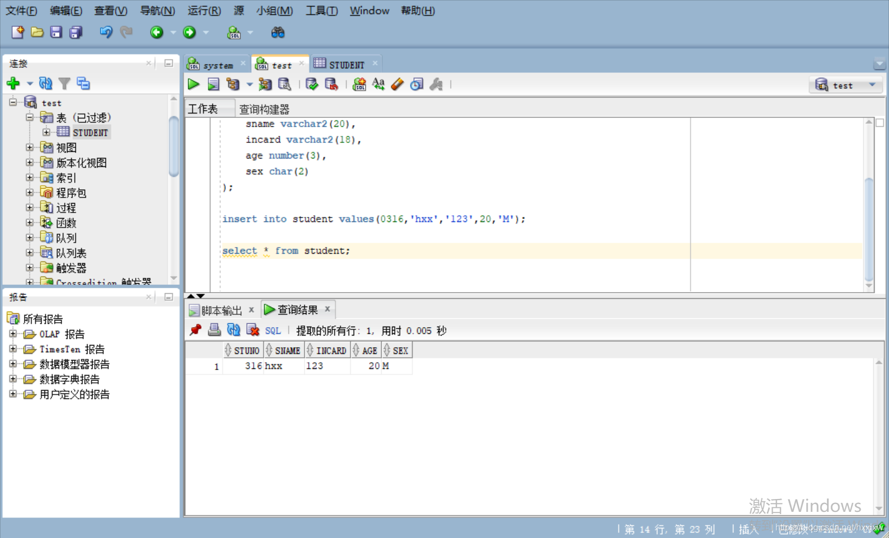The width and height of the screenshot is (889, 538).
Task: Click the select * from student line
Action: (x=286, y=251)
